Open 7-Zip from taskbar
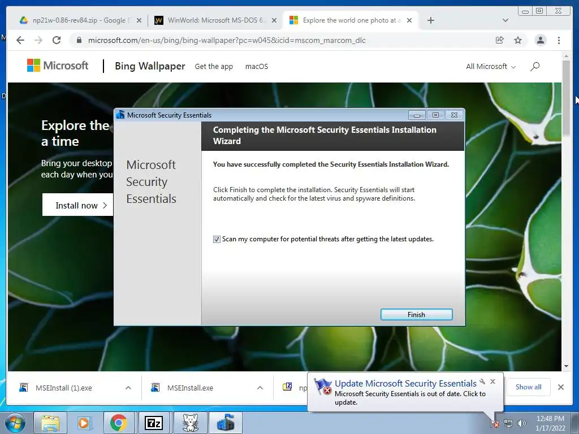This screenshot has width=579, height=434. [x=153, y=423]
